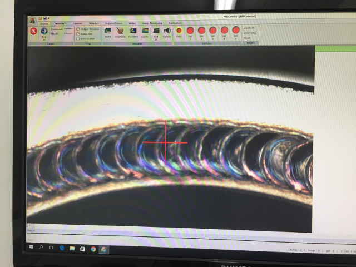Switch to the Image Processing tab
Image resolution: width=356 pixels, height=267 pixels.
point(152,23)
